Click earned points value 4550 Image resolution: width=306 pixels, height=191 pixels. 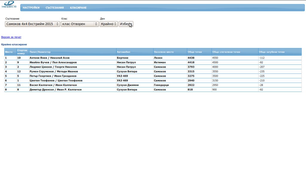tap(215, 58)
